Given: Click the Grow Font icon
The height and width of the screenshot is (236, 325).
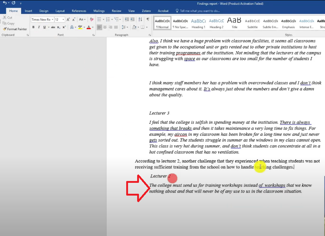Looking at the screenshot, I should point(68,19).
